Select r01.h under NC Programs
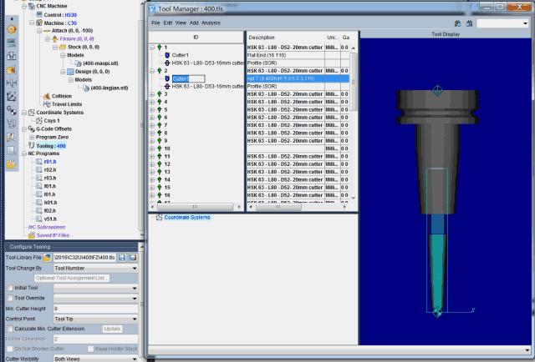This screenshot has height=362, width=535. (x=49, y=161)
